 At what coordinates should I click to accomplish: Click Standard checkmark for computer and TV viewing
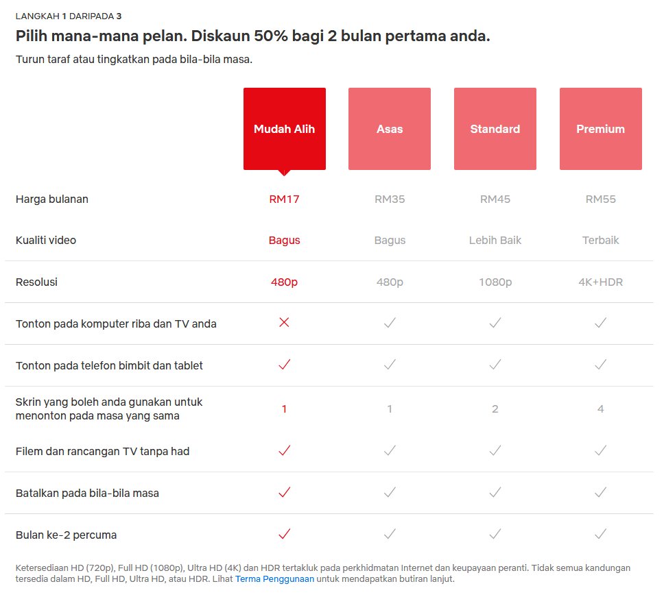[x=495, y=323]
